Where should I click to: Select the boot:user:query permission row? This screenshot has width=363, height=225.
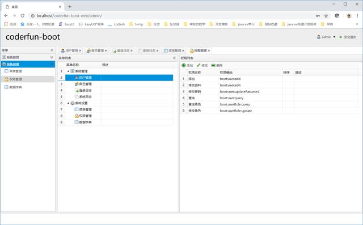[269, 98]
